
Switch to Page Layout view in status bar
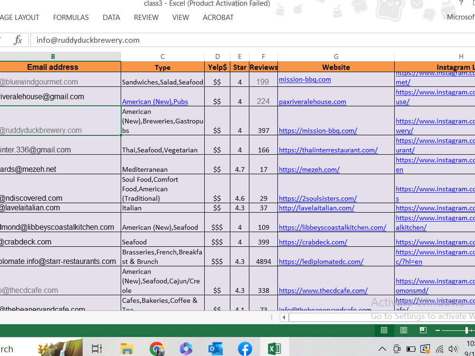coord(403,330)
